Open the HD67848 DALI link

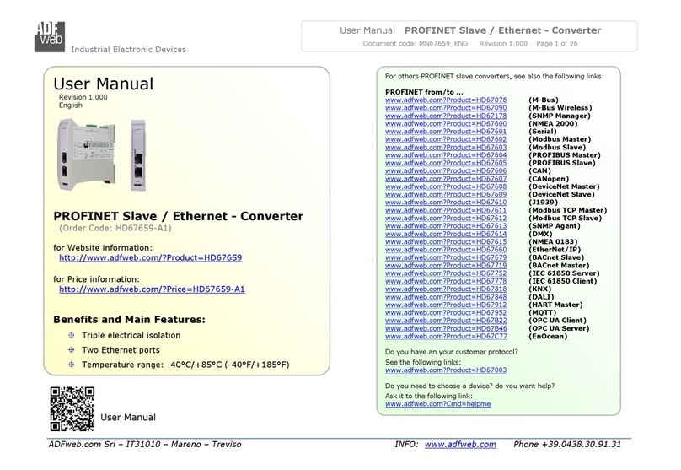tap(446, 297)
